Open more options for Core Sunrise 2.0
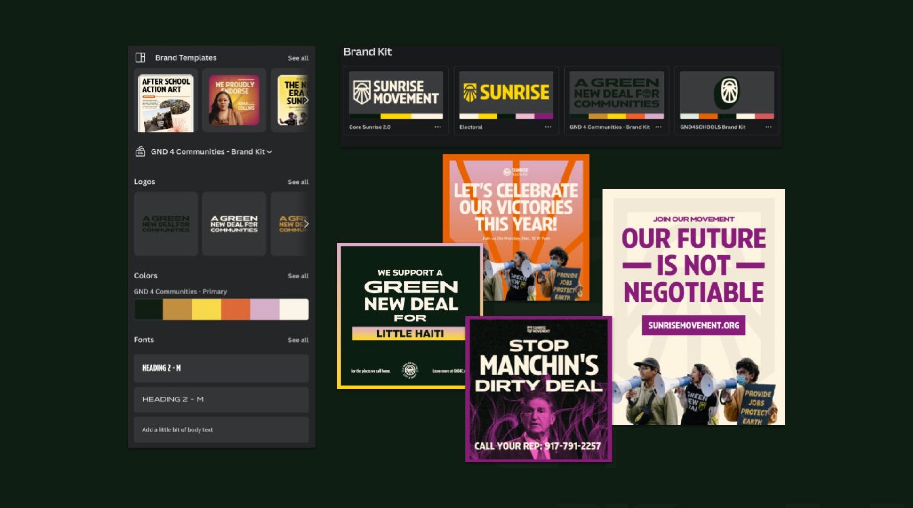This screenshot has height=508, width=913. [438, 127]
